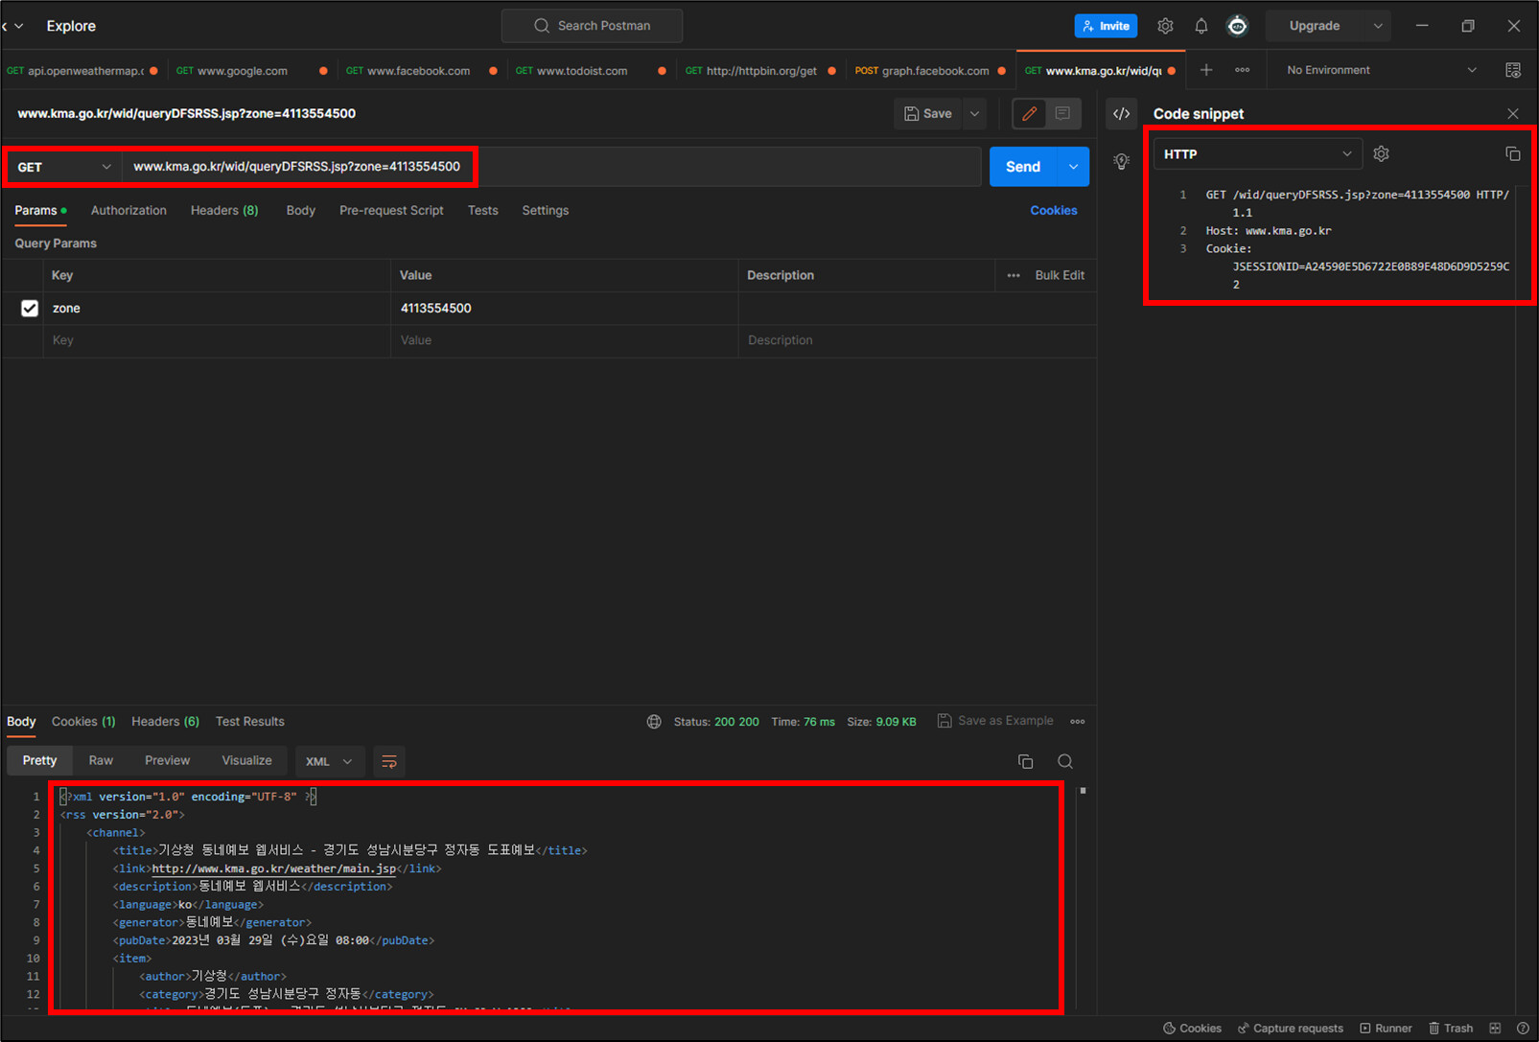Open the code snippet panel icon

1122,113
